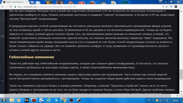
Task: Go back using the browser back arrow
Action: point(3,7)
